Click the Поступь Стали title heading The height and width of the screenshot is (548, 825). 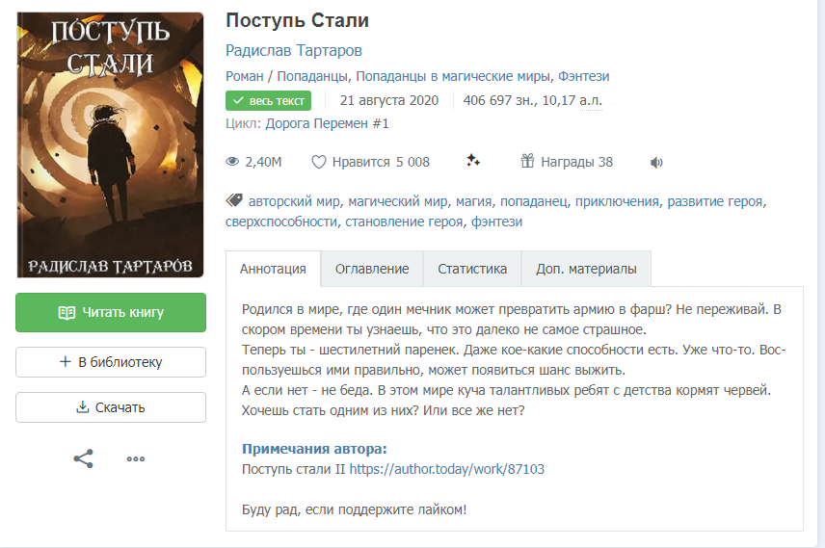(x=297, y=20)
